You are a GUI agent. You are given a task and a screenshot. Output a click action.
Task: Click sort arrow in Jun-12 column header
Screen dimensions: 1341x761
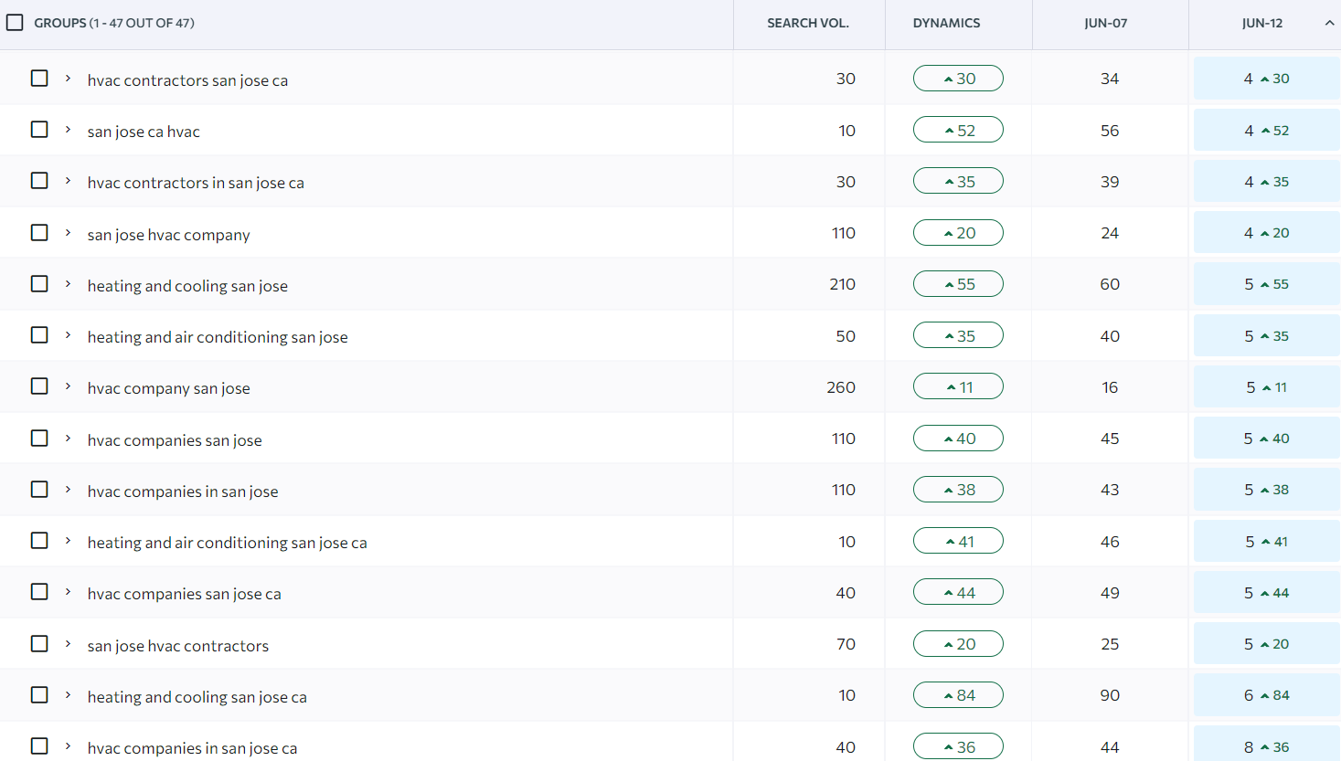coord(1329,23)
